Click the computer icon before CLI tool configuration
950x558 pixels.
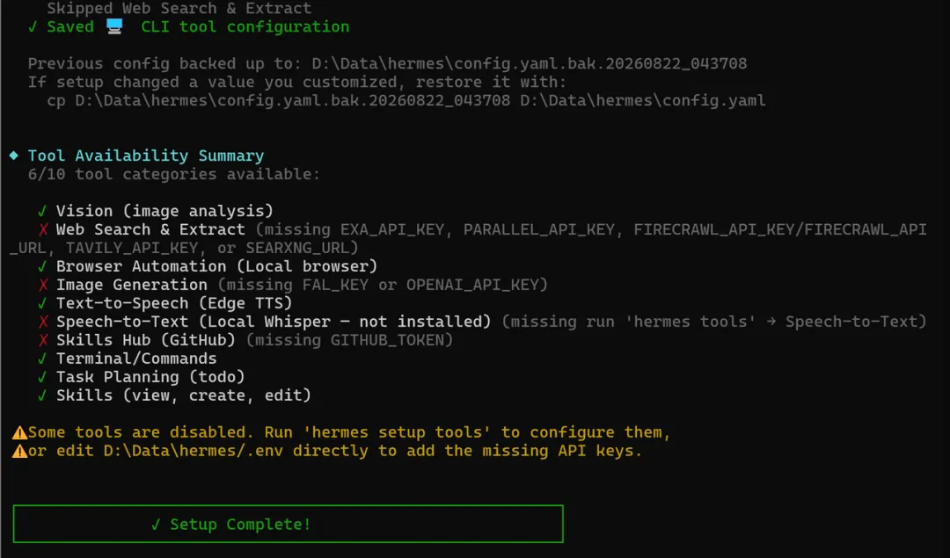click(x=114, y=26)
